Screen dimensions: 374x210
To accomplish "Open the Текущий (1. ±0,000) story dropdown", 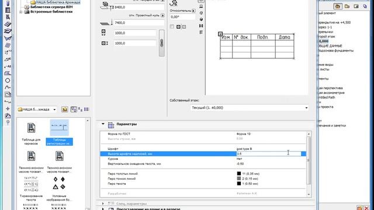I will tap(250, 107).
